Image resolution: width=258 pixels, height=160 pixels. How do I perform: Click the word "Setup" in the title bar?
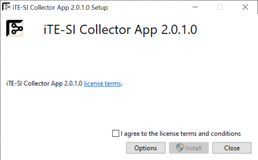99,8
